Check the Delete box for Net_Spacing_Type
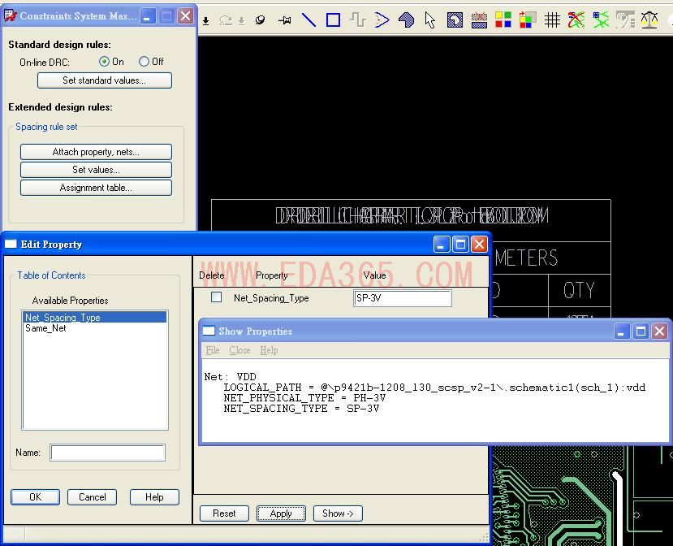 pyautogui.click(x=216, y=297)
